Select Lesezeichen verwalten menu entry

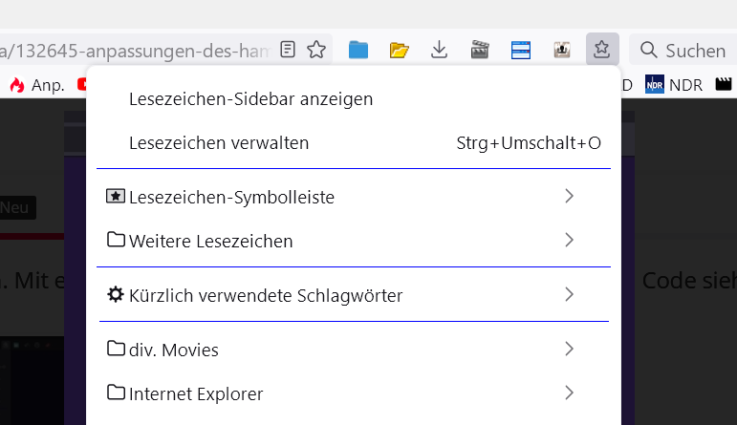click(x=219, y=143)
